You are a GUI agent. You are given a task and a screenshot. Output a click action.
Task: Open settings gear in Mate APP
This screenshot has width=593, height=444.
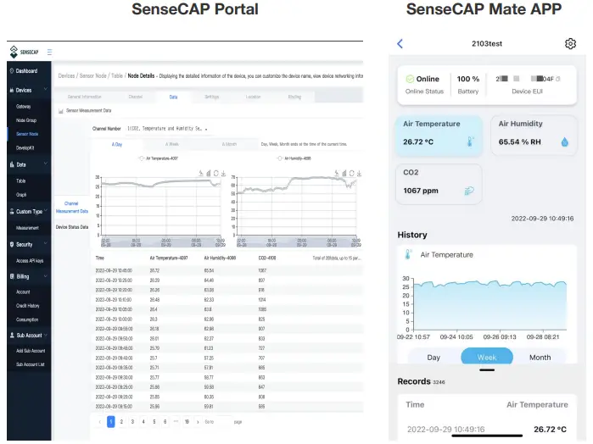(x=570, y=43)
